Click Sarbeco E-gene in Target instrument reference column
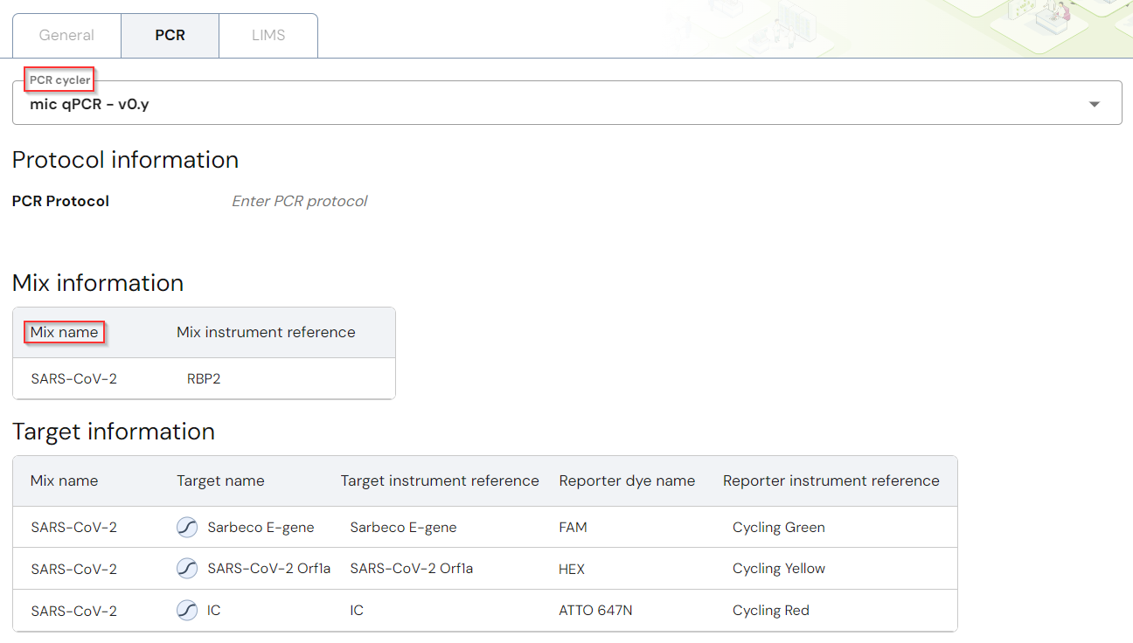Image resolution: width=1133 pixels, height=643 pixels. (x=403, y=527)
